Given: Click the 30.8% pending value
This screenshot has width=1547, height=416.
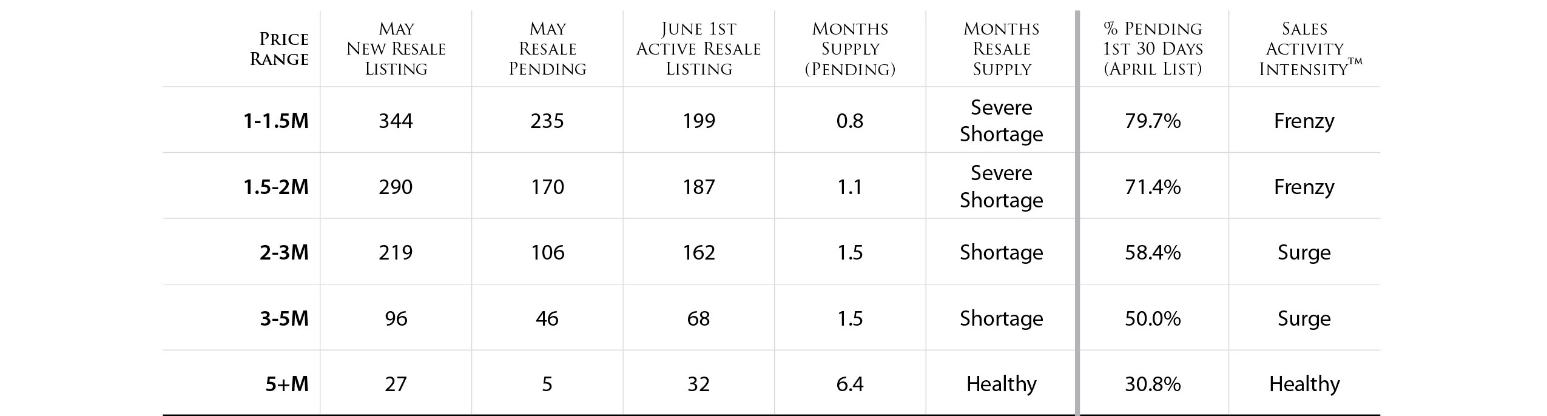Looking at the screenshot, I should (x=1153, y=384).
